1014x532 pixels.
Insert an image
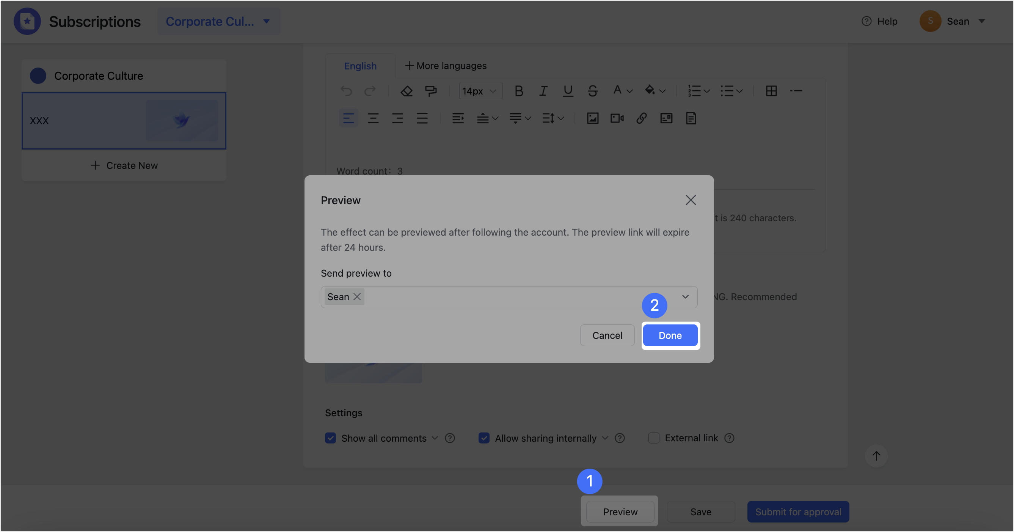pos(592,118)
